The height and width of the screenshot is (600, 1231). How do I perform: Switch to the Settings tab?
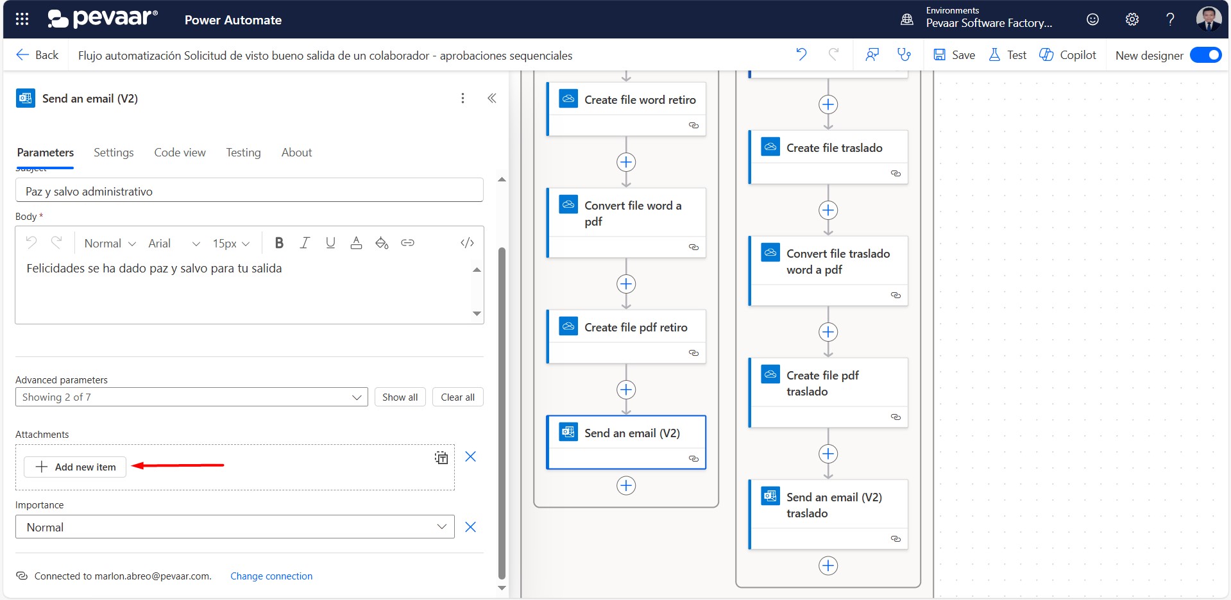coord(114,153)
